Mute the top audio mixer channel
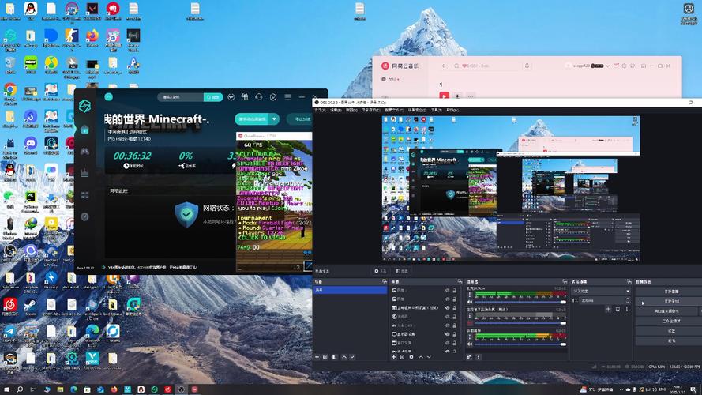702x395 pixels. (469, 302)
